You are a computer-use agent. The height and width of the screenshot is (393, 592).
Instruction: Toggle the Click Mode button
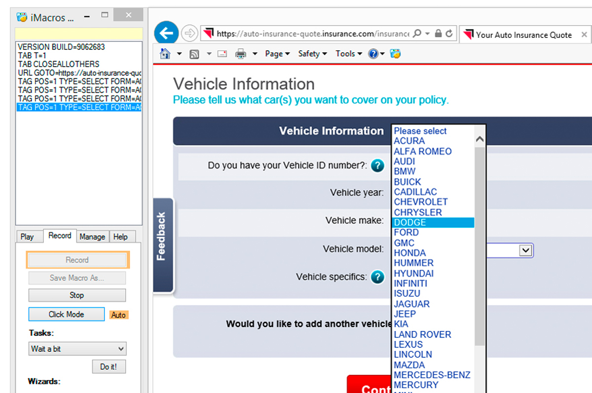click(66, 314)
